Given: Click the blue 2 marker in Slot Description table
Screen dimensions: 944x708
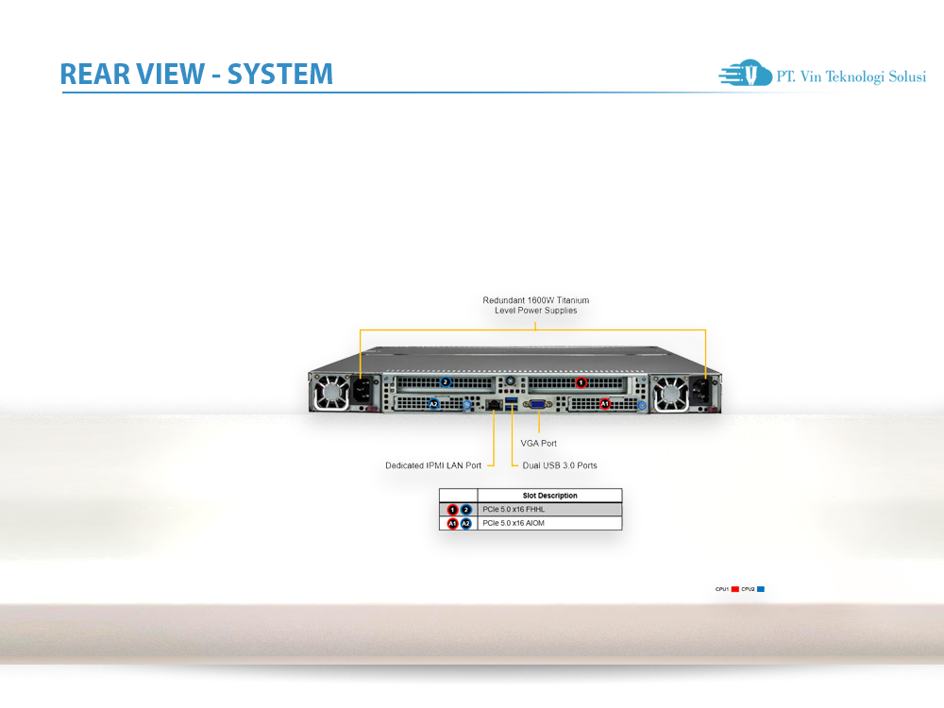Looking at the screenshot, I should 466,510.
